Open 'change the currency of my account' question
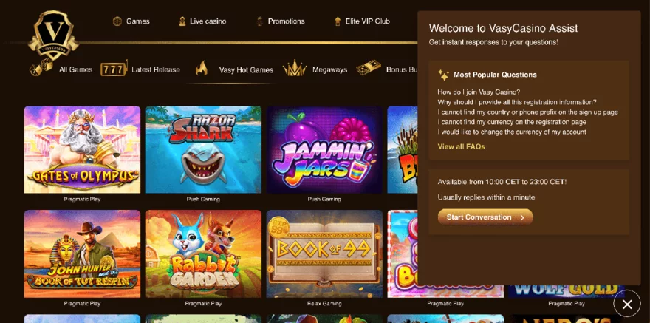Viewport: 650px width, 323px height. (512, 132)
